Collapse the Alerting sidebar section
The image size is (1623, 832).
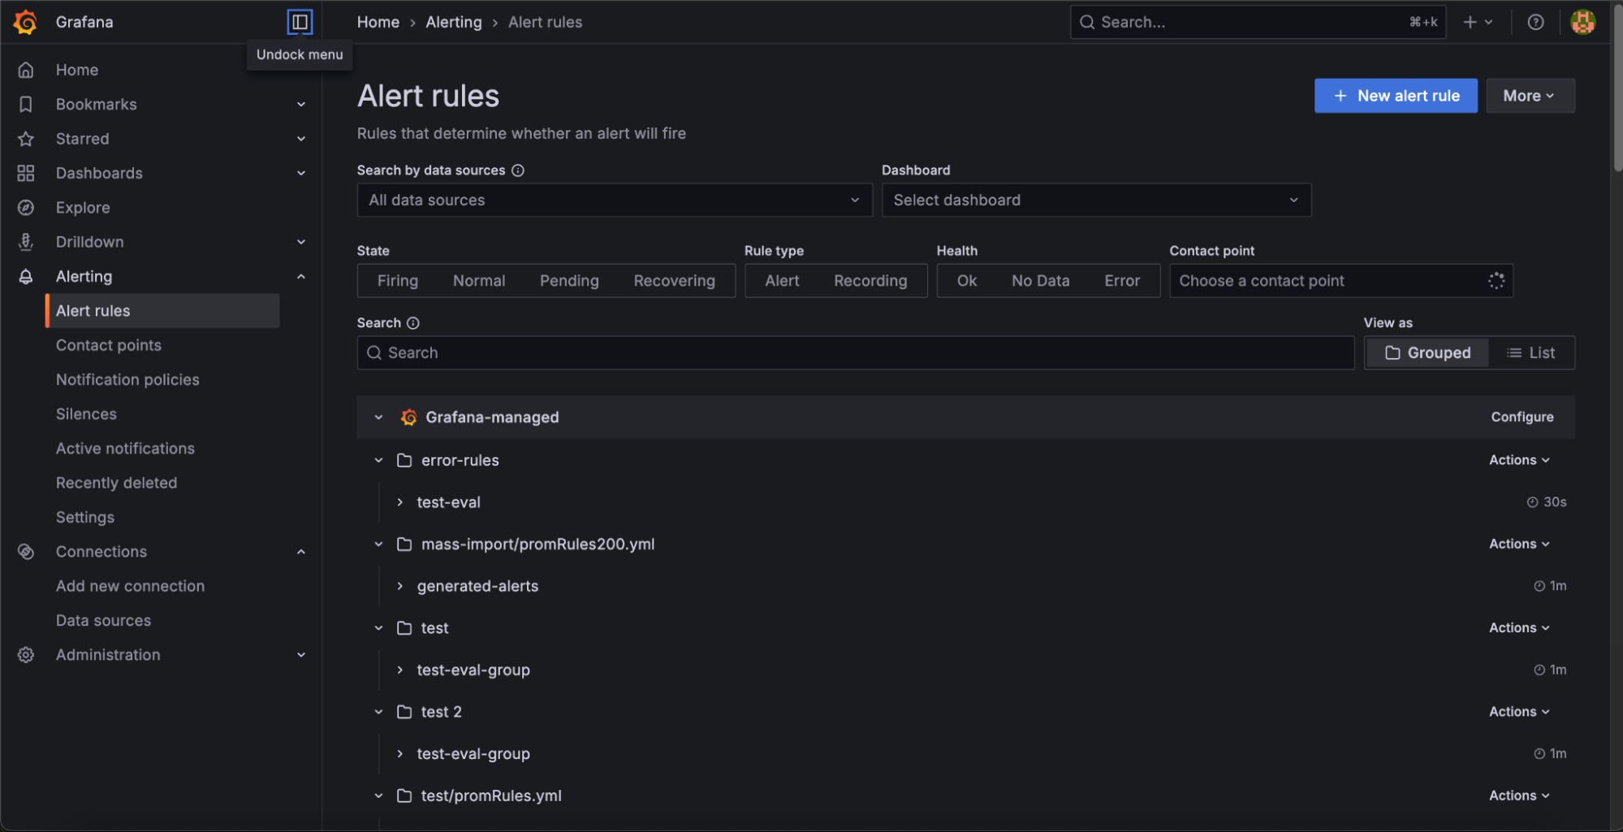pos(301,277)
